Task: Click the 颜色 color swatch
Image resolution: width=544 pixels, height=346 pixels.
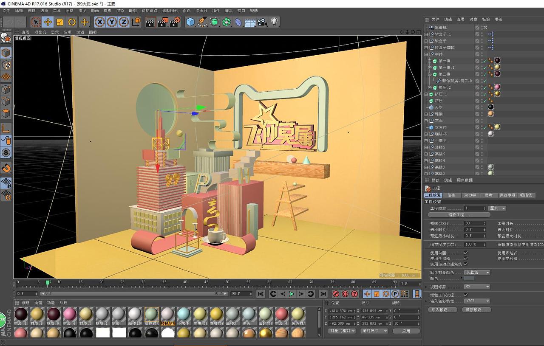Action: (x=469, y=278)
